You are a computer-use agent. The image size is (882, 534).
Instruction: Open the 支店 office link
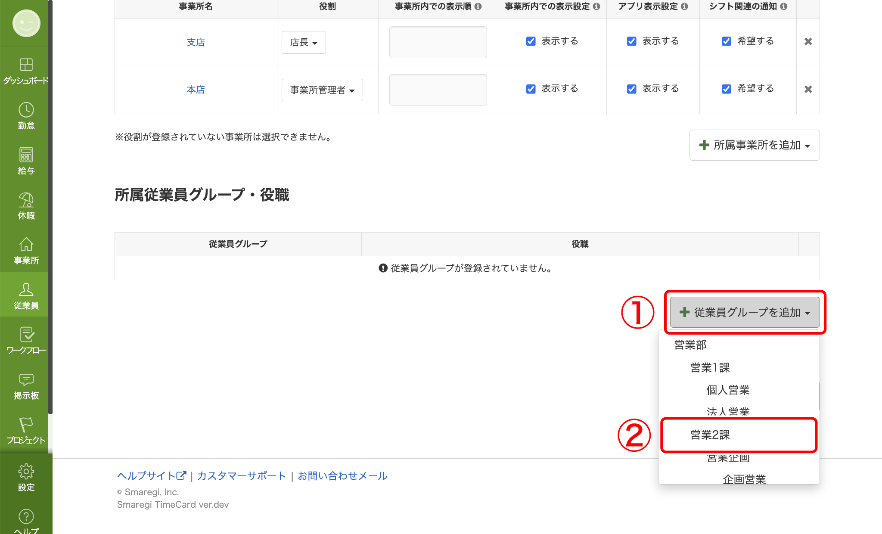tap(196, 42)
